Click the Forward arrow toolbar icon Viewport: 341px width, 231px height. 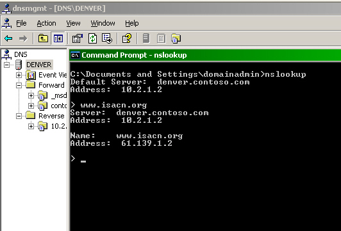click(x=23, y=38)
